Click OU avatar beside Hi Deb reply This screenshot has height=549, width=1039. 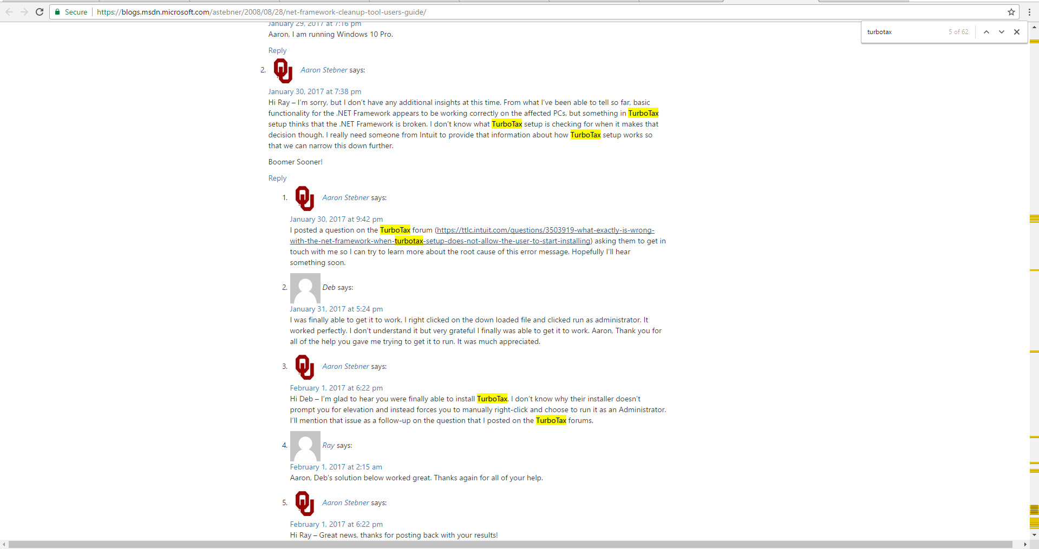(305, 367)
